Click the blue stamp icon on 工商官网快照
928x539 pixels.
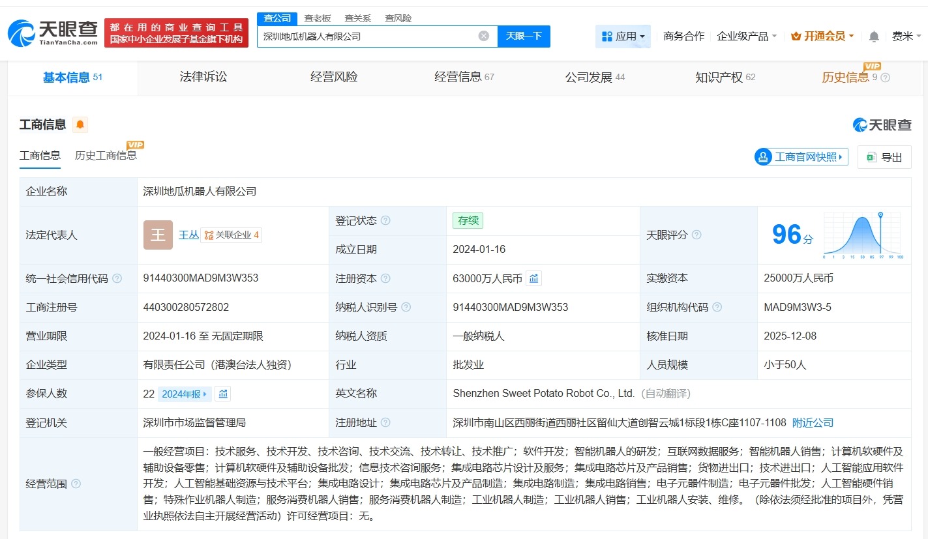(x=762, y=157)
